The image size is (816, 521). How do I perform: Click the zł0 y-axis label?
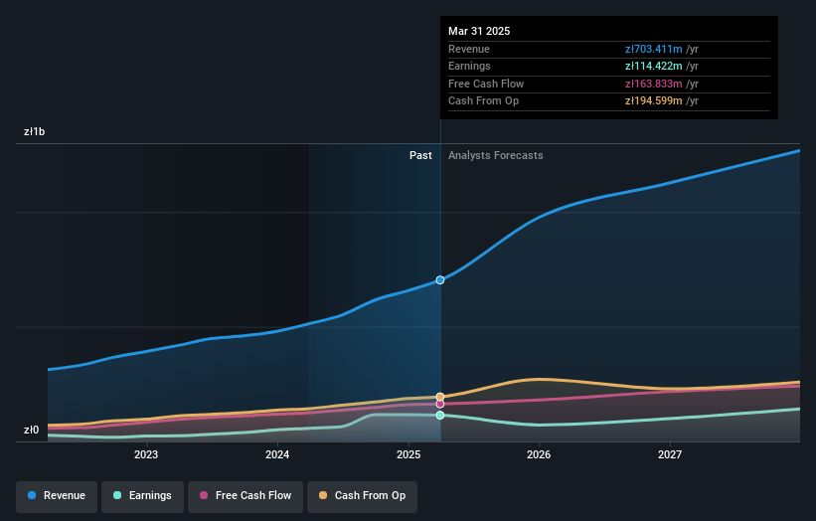(31, 430)
